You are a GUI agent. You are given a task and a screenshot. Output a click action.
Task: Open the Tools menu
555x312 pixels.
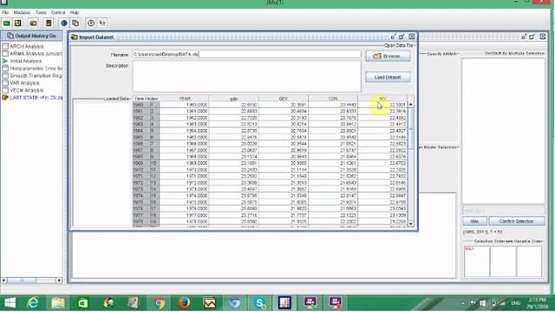coord(41,12)
